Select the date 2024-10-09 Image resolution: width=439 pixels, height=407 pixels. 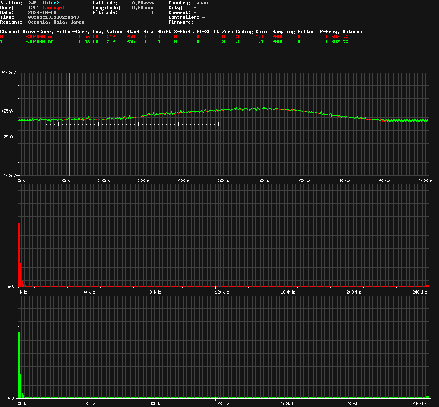pyautogui.click(x=42, y=12)
